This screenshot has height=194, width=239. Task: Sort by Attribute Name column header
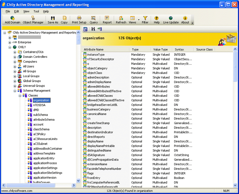tap(105, 49)
